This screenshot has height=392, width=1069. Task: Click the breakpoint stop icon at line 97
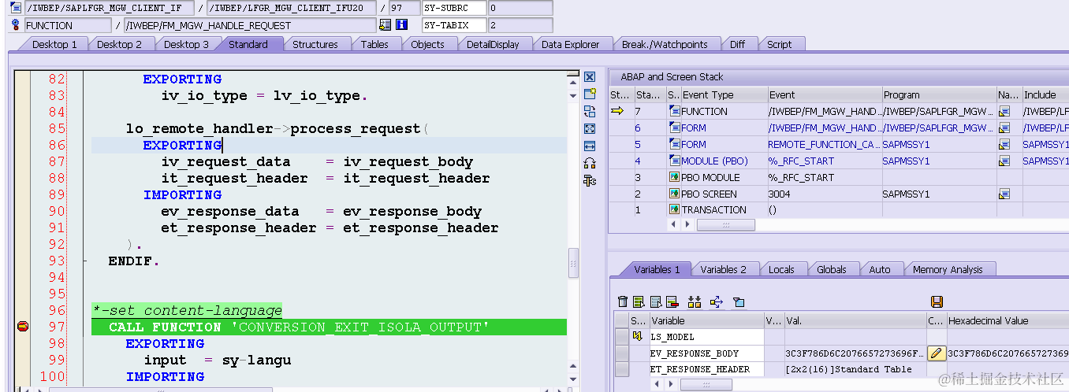(23, 327)
